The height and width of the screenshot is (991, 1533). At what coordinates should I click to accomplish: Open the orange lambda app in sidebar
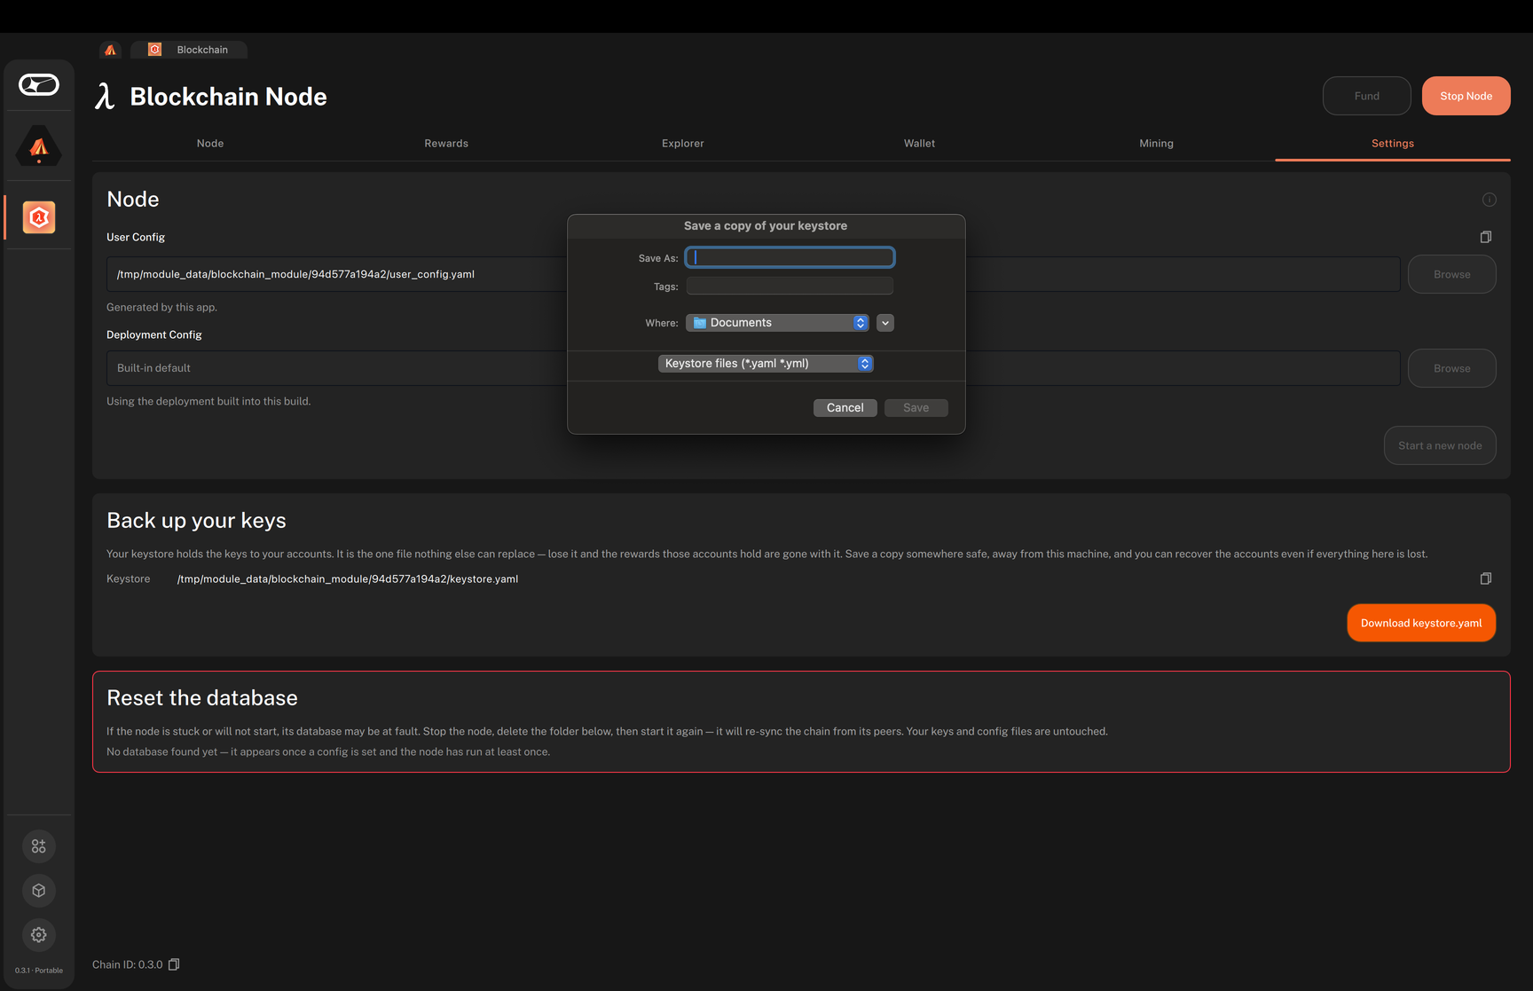(39, 147)
